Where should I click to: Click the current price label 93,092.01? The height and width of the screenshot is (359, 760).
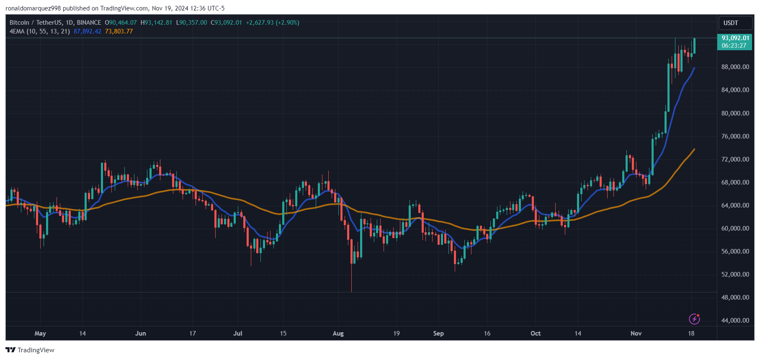pyautogui.click(x=735, y=38)
